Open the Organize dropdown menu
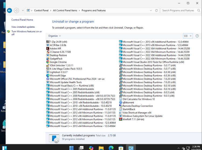Screen dimensions: 202x150 54,36
